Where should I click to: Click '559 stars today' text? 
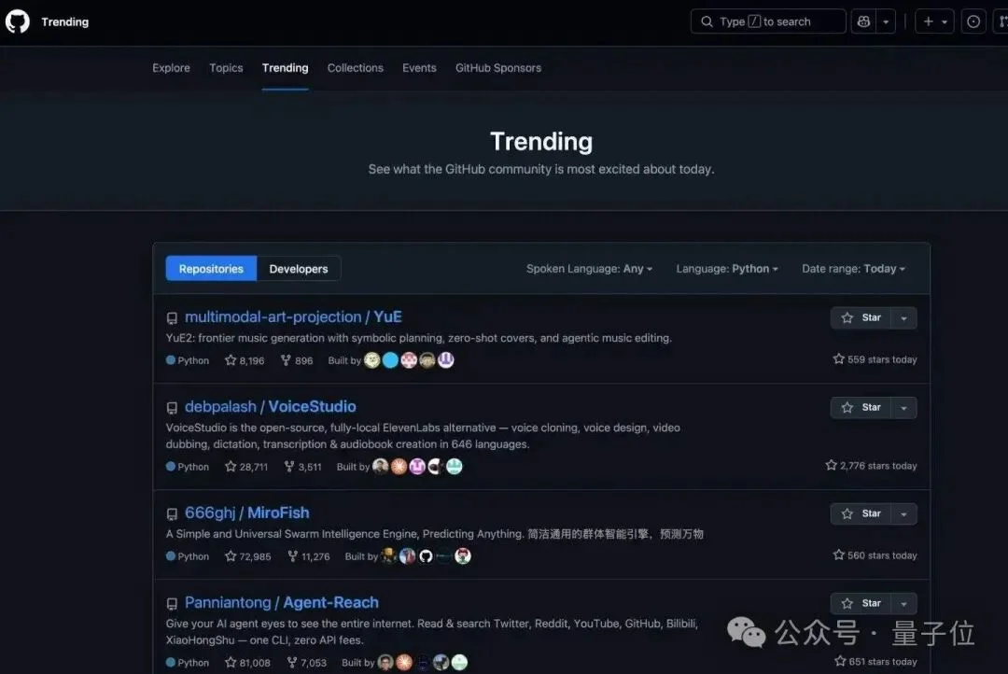tap(875, 358)
